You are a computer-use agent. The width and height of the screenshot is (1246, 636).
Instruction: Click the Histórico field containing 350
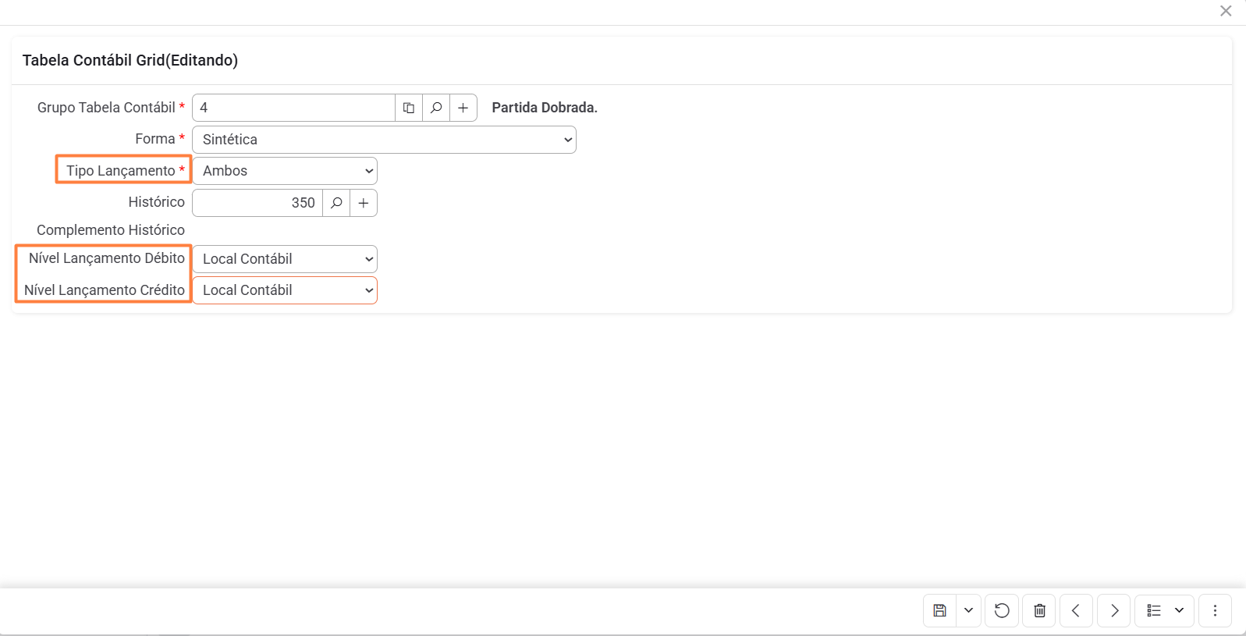[x=257, y=203]
